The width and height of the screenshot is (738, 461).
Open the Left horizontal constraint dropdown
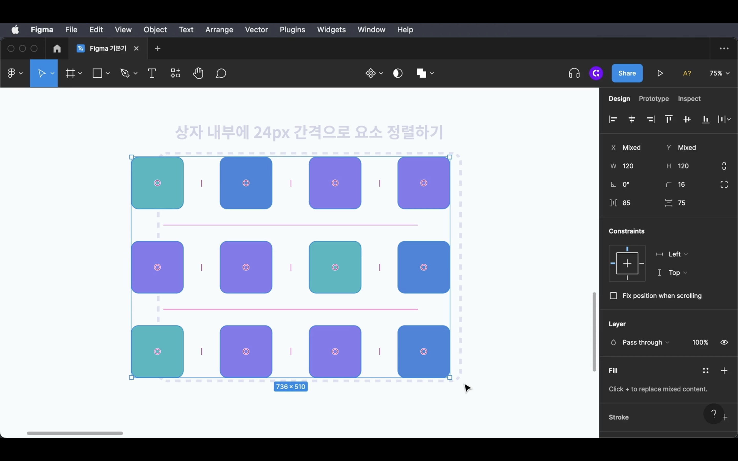(678, 254)
